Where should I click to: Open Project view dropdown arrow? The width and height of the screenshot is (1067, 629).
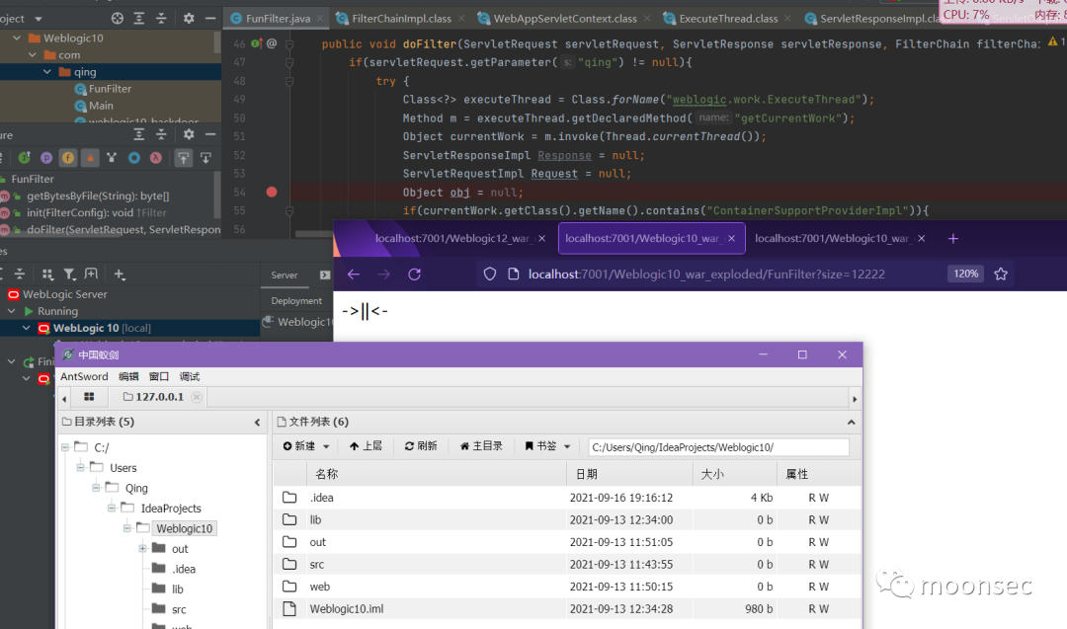click(x=39, y=19)
